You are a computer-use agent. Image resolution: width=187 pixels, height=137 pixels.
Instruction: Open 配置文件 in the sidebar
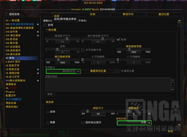11,96
